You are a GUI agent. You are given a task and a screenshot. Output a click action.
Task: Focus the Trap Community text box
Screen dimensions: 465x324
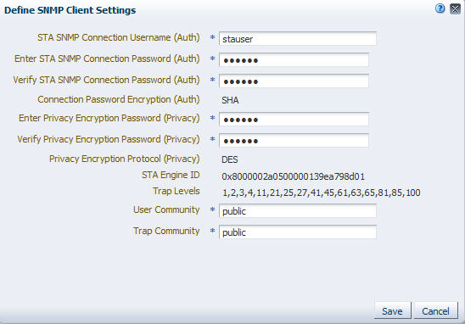(x=298, y=232)
